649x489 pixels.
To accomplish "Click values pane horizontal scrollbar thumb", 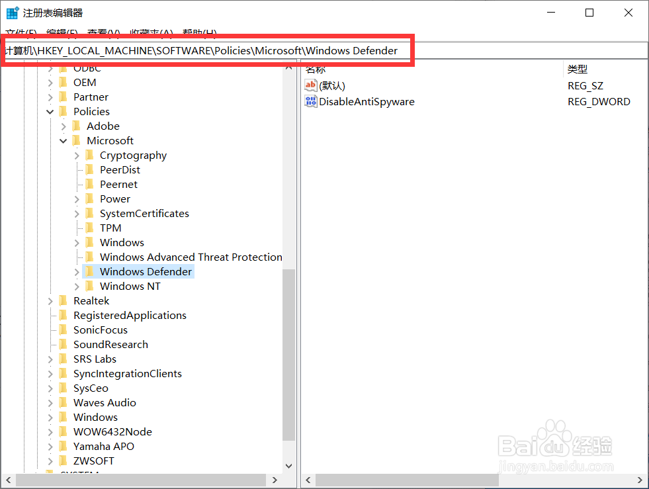I will point(407,480).
